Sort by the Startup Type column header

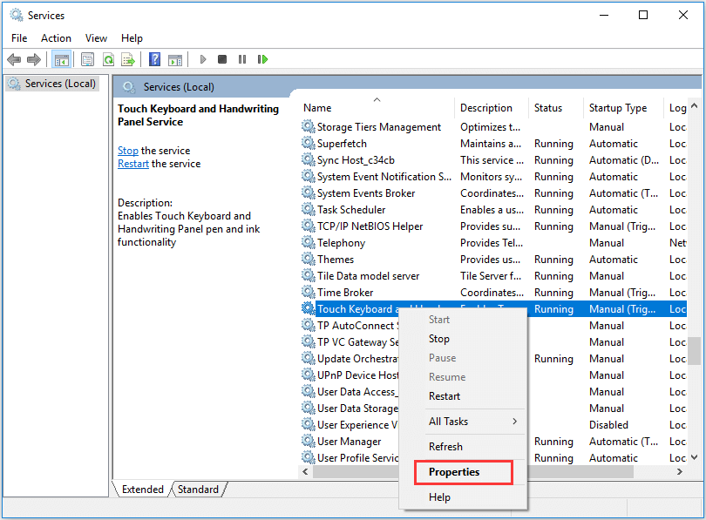coord(623,108)
